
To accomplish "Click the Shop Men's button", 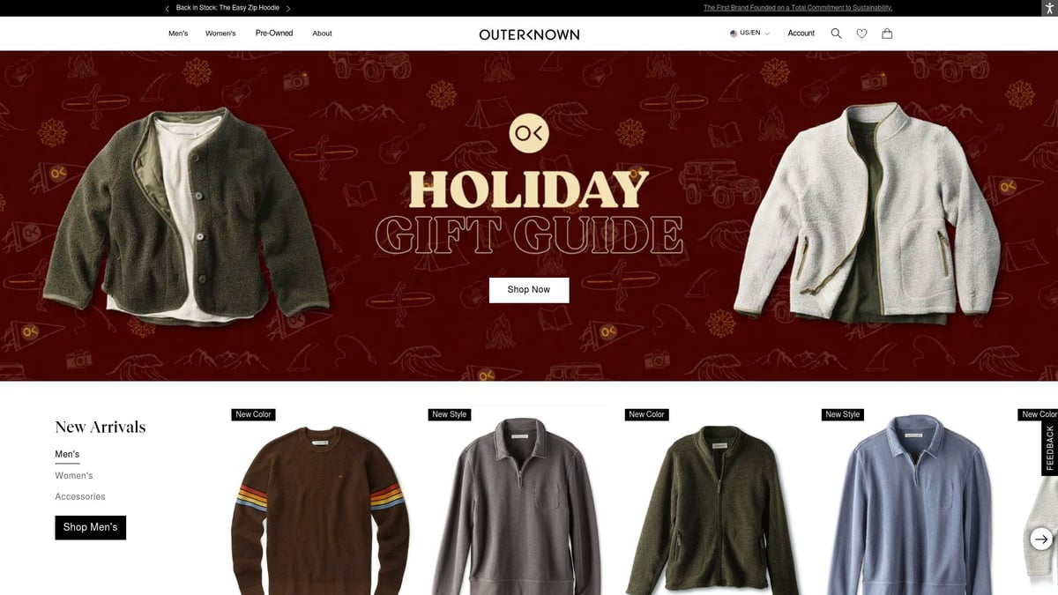I will [90, 527].
